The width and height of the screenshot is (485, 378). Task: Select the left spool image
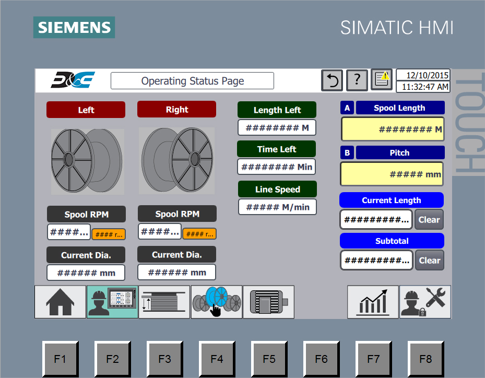[87, 161]
